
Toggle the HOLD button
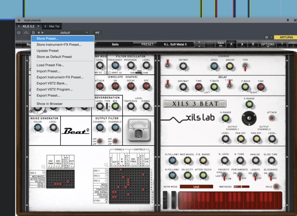[x=276, y=187]
